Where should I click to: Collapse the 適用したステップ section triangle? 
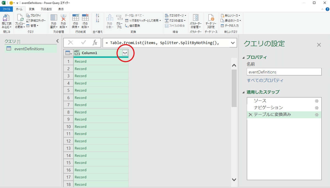[x=243, y=92]
